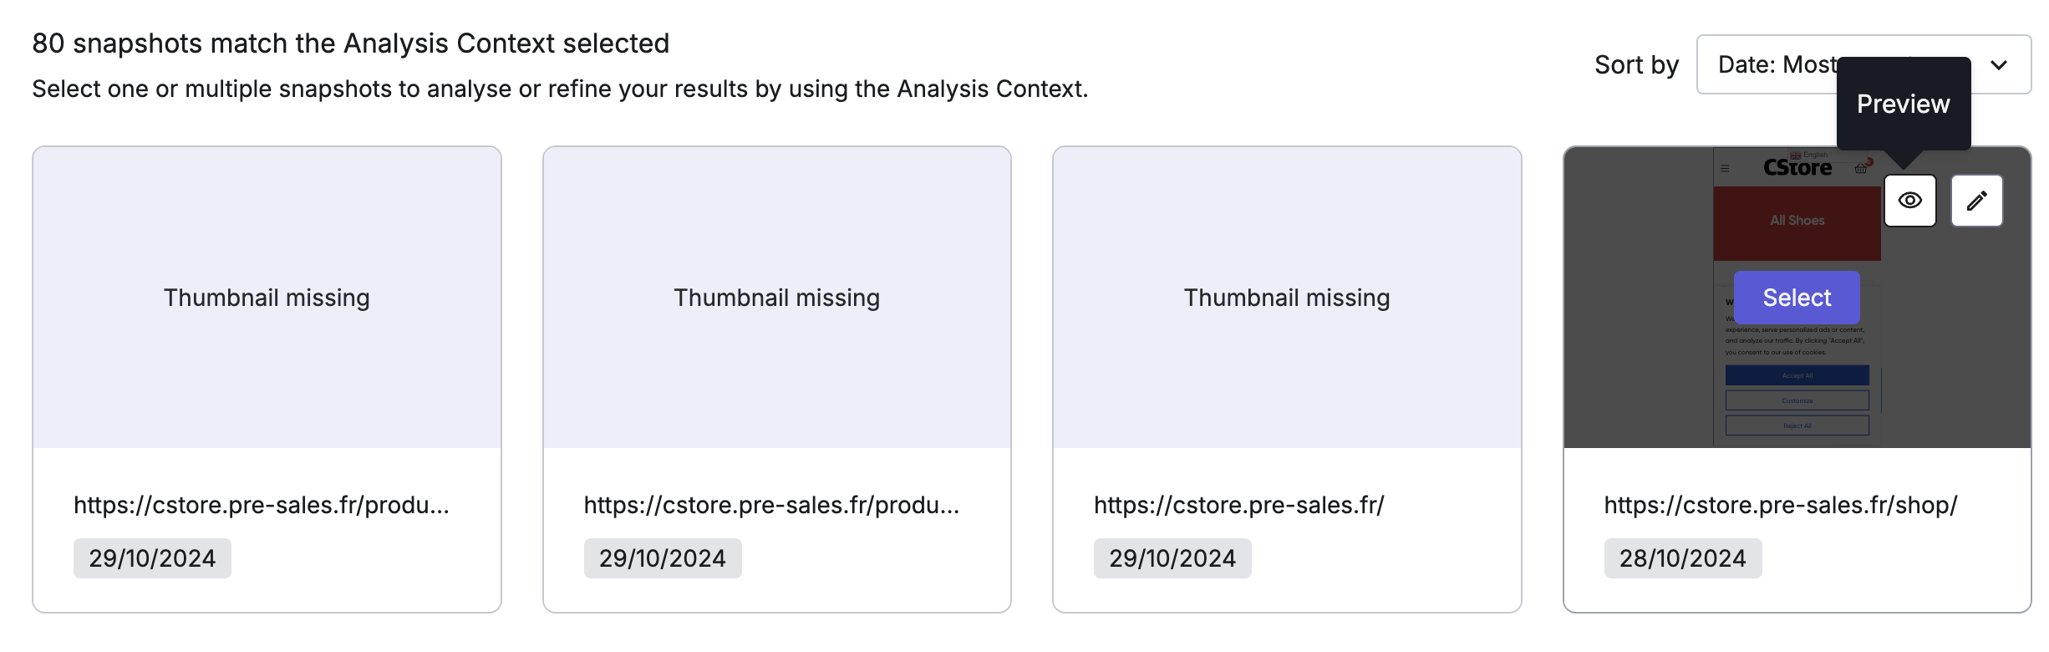This screenshot has height=652, width=2049.
Task: Click the cart icon in the CStore thumbnail
Action: tap(1860, 168)
